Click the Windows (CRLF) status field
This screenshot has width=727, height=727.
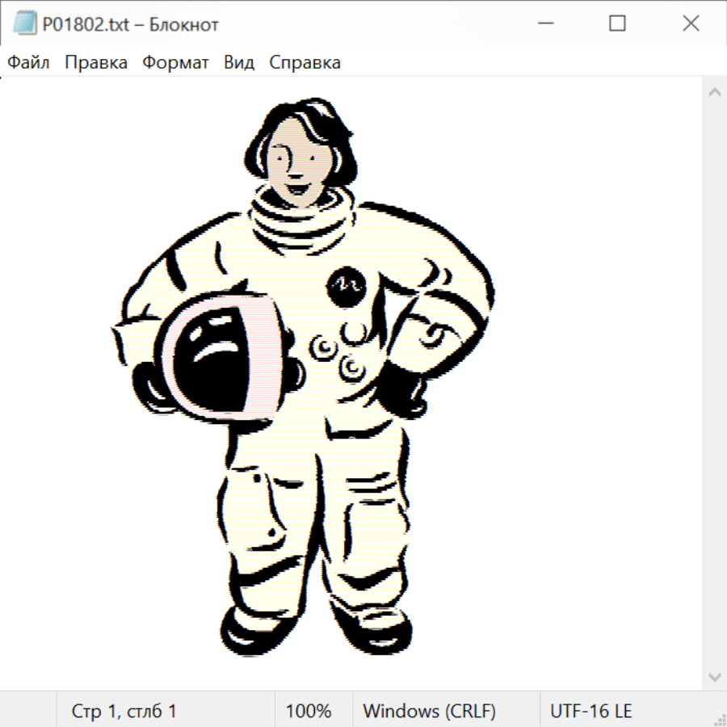(429, 712)
